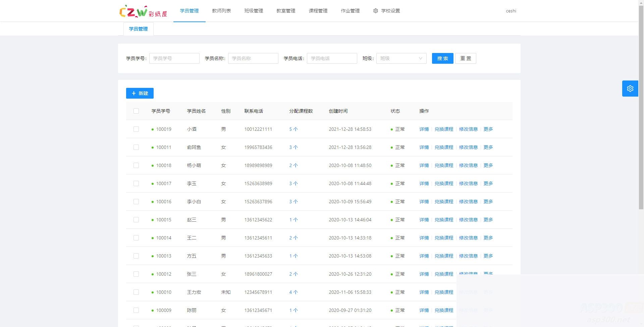The width and height of the screenshot is (644, 327).
Task: Open 更多 options for student 方五
Action: click(488, 256)
